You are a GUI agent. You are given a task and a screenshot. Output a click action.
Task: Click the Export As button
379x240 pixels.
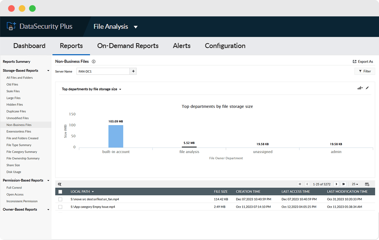click(363, 61)
